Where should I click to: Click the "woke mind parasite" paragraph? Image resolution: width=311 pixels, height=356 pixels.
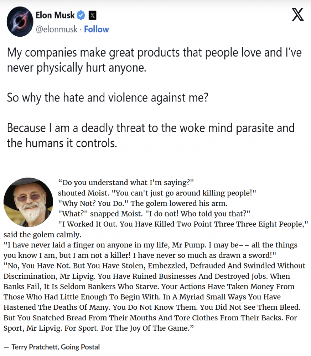pos(151,135)
